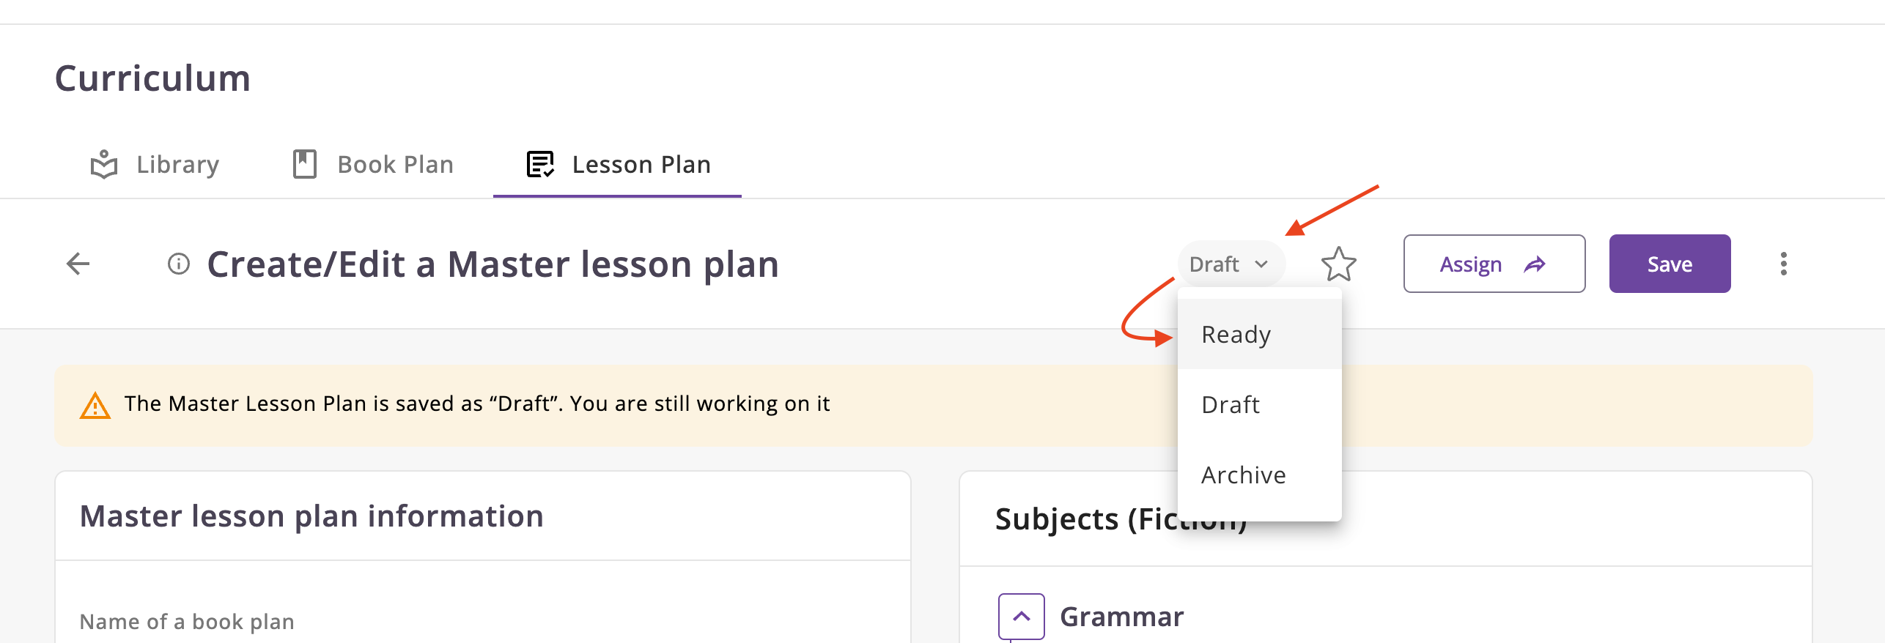This screenshot has width=1885, height=643.
Task: Click the Book Plan bookmark icon
Action: click(x=304, y=165)
